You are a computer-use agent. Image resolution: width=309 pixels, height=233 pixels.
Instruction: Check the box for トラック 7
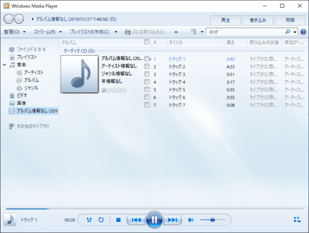coord(146,104)
